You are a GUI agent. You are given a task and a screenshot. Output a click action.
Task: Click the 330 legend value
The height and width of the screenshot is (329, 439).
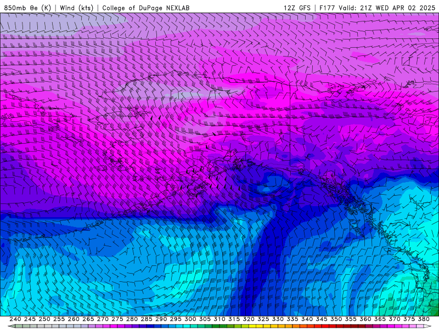278,319
